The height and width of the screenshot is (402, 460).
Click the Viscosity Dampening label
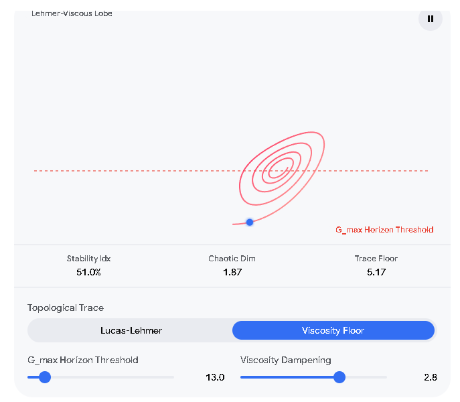coord(285,360)
